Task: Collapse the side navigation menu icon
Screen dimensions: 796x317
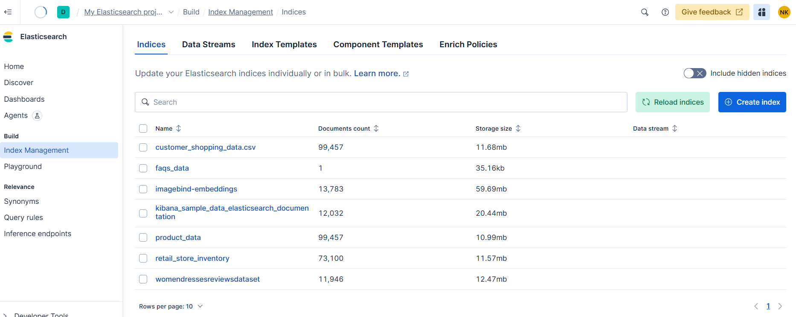Action: pos(8,12)
